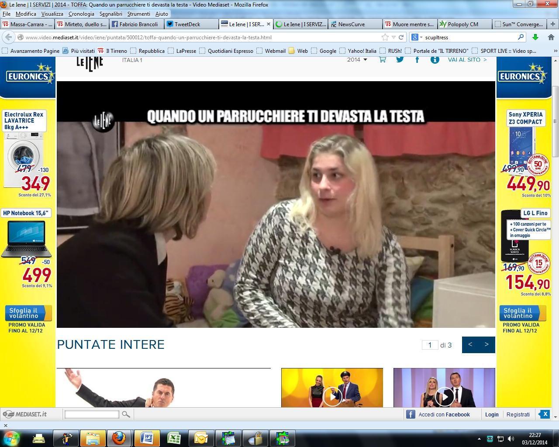Image resolution: width=559 pixels, height=447 pixels.
Task: Launch Microsoft Word from the taskbar
Action: [147, 438]
